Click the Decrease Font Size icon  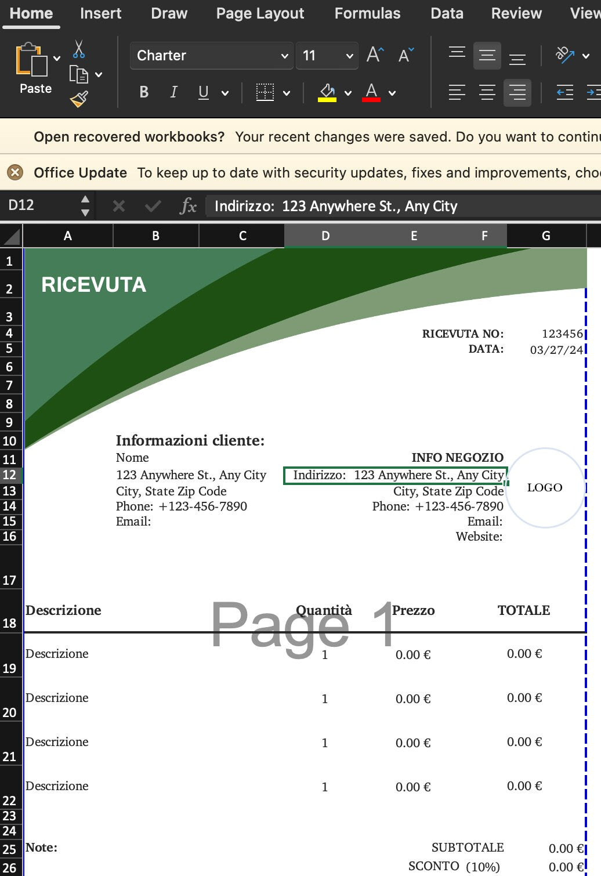[406, 55]
